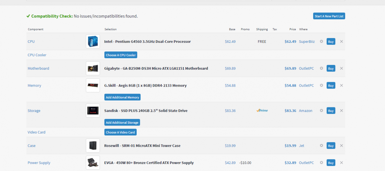Click the Compatibility Check status text

coord(82,16)
